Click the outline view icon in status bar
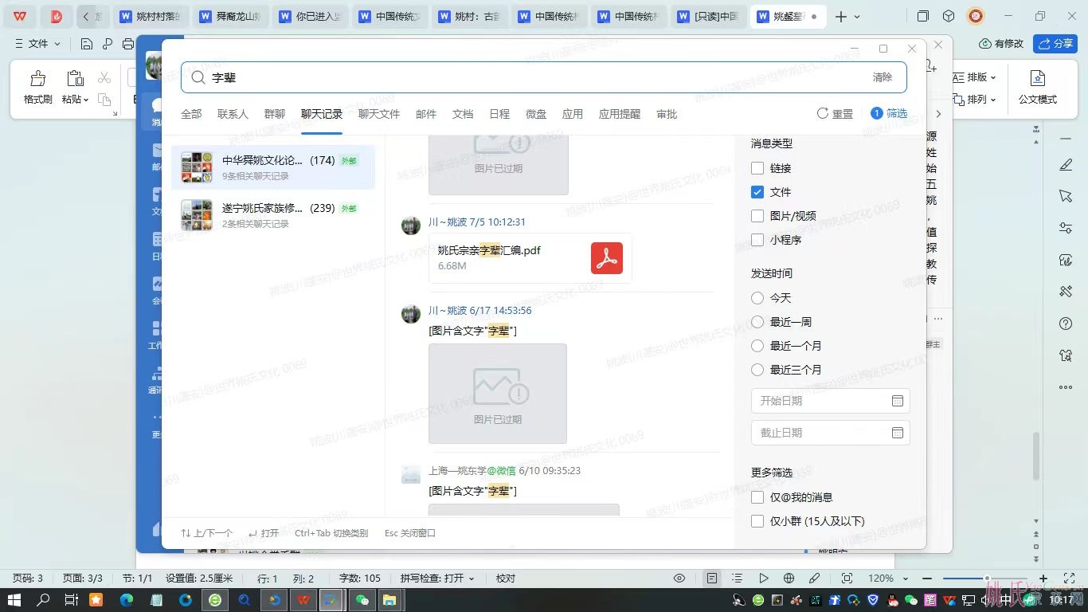 pos(738,578)
